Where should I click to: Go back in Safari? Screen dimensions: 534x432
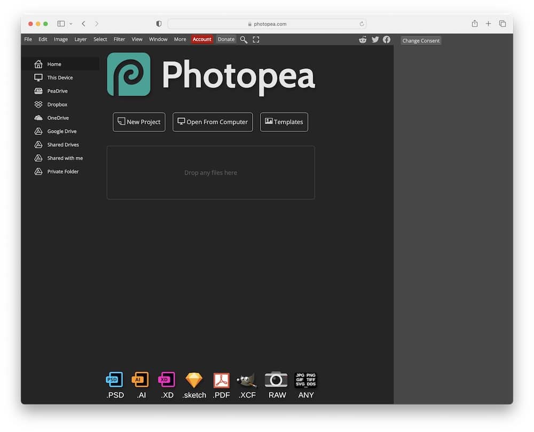(83, 24)
